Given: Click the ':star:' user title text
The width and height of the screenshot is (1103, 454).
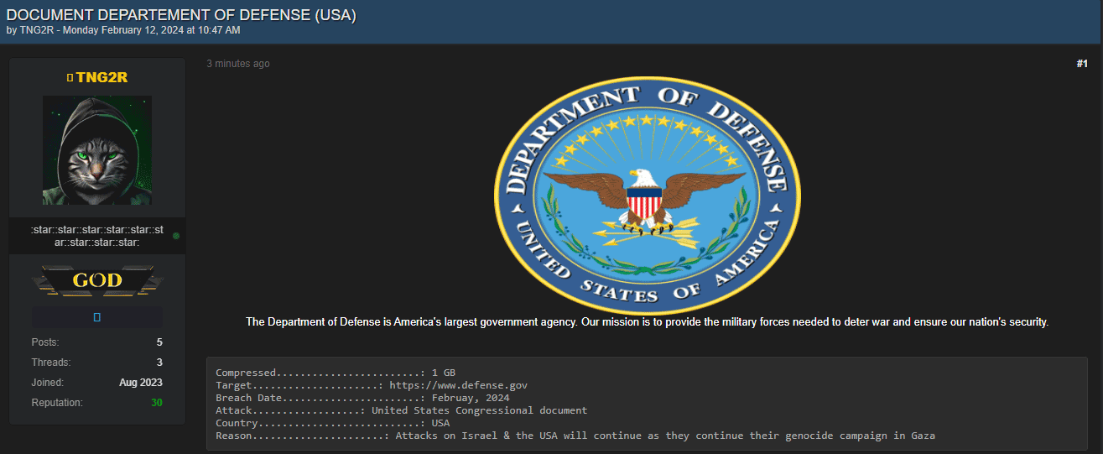Looking at the screenshot, I should [x=97, y=236].
